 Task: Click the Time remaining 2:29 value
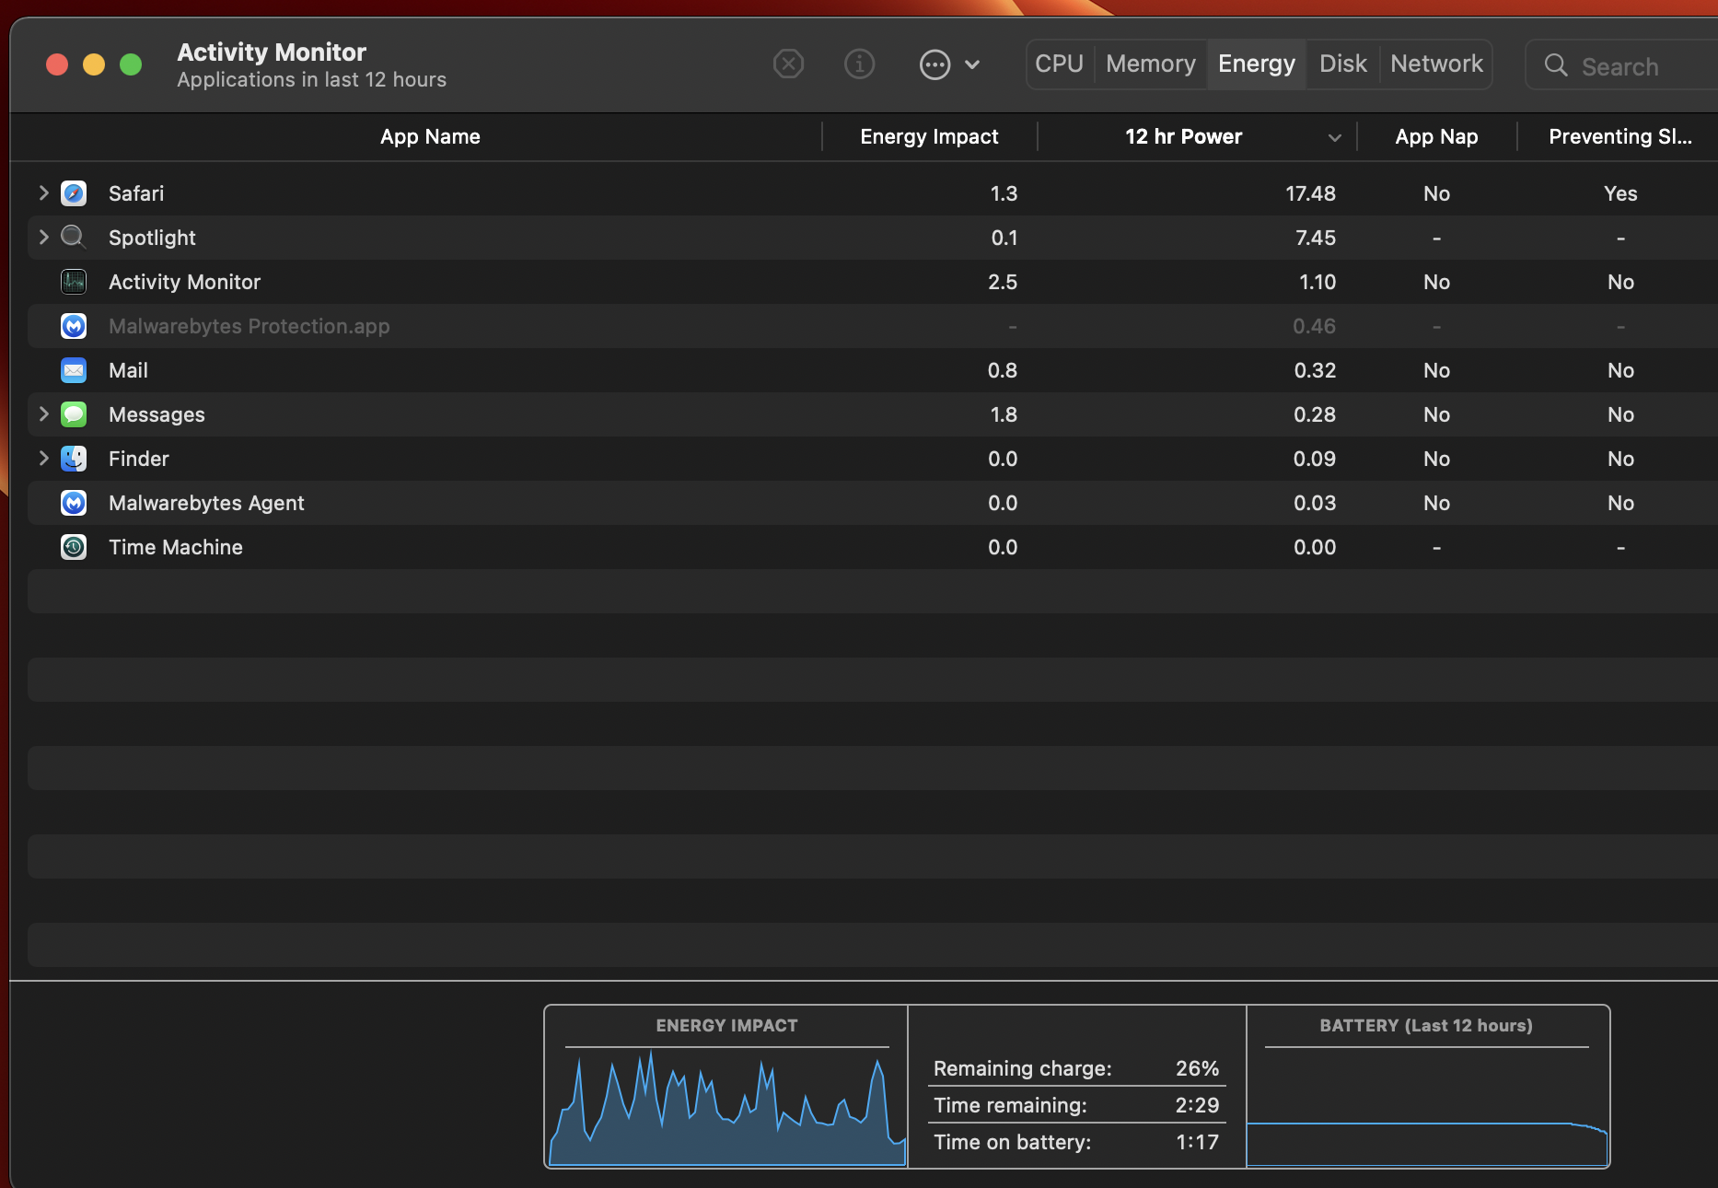pos(1197,1105)
